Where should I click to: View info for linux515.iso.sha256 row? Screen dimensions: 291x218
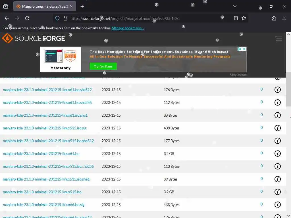point(277,166)
